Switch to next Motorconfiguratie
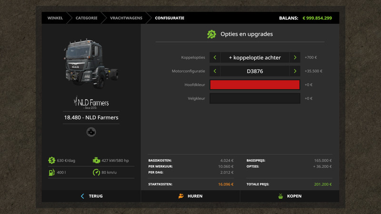Viewport: 381px width, 214px height. coord(295,71)
